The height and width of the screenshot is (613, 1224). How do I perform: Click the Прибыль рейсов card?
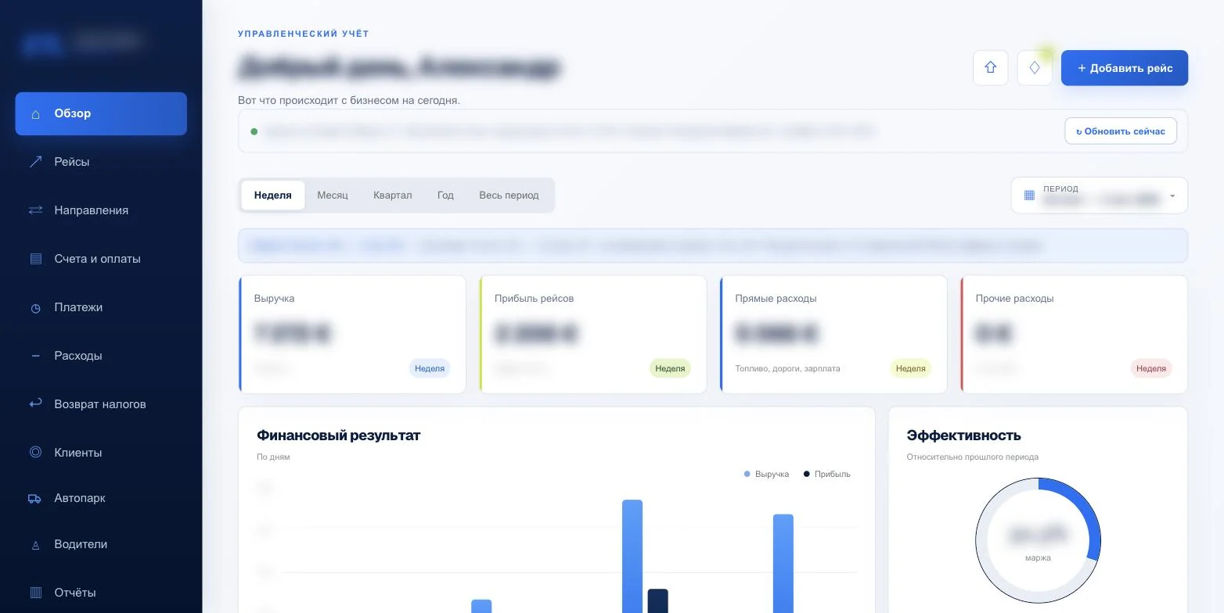point(592,335)
